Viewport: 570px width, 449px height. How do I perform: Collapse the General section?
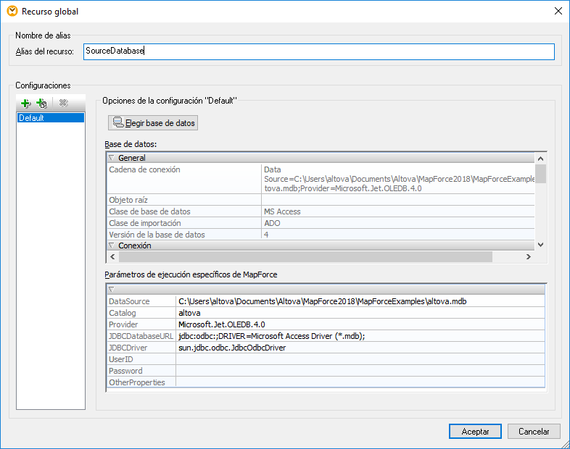(x=112, y=158)
